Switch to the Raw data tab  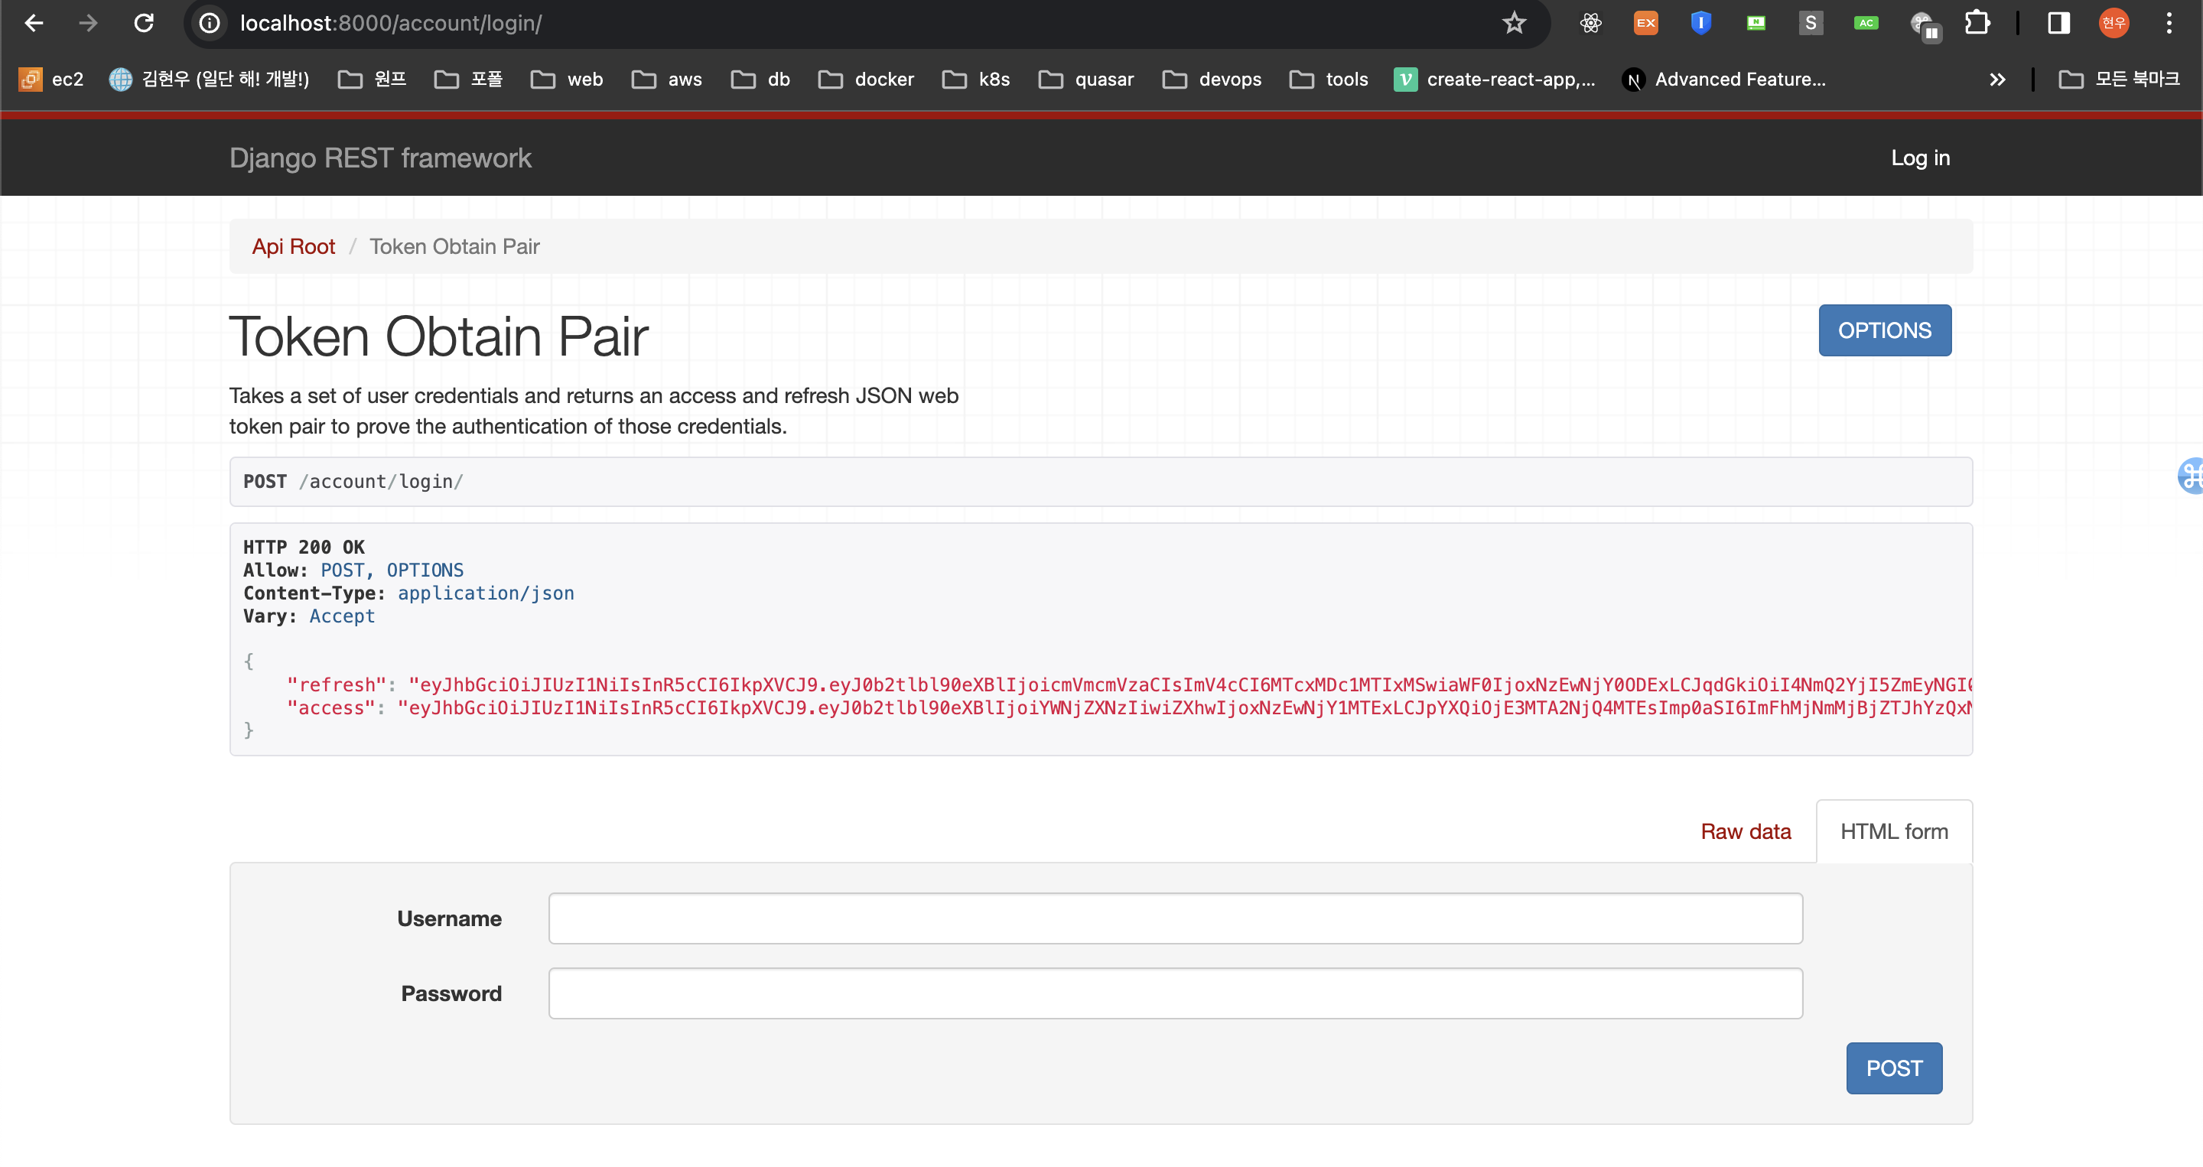(1746, 832)
